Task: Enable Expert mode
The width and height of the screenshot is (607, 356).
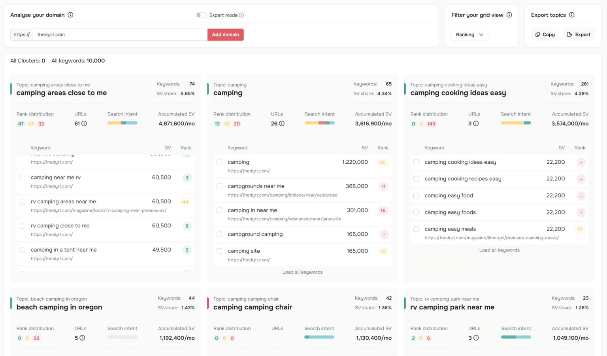Action: [201, 15]
